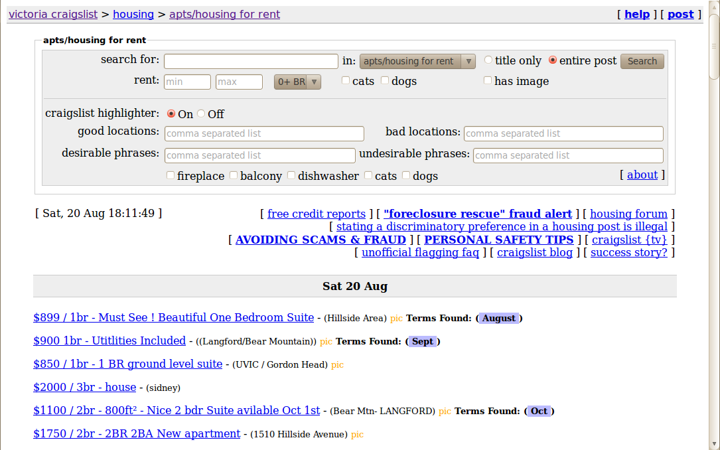Click the vertical scrollbar thumb
The width and height of the screenshot is (720, 450).
(x=714, y=46)
